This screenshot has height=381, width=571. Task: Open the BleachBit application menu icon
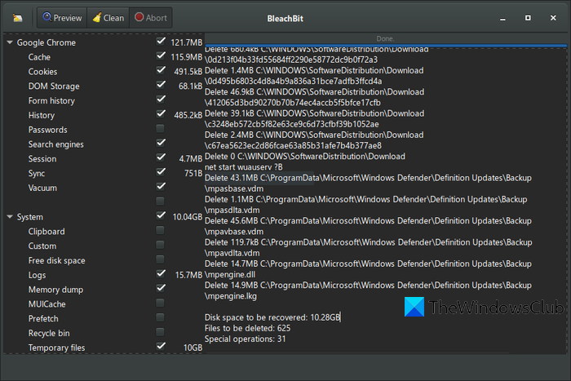coord(17,17)
